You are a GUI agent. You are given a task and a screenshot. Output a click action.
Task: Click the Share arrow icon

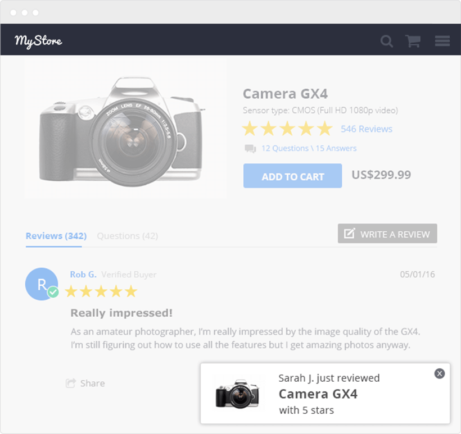point(71,383)
